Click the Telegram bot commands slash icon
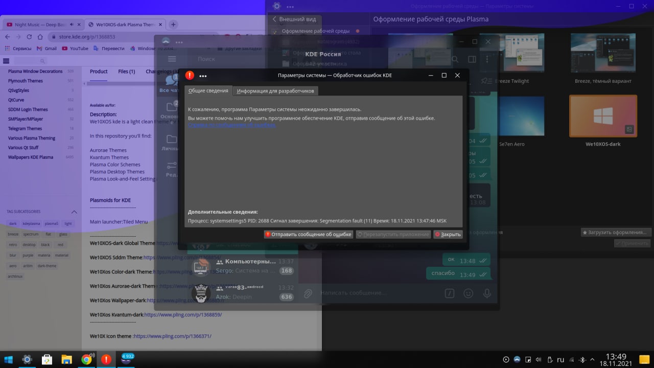Viewport: 654px width, 368px height. pos(449,293)
